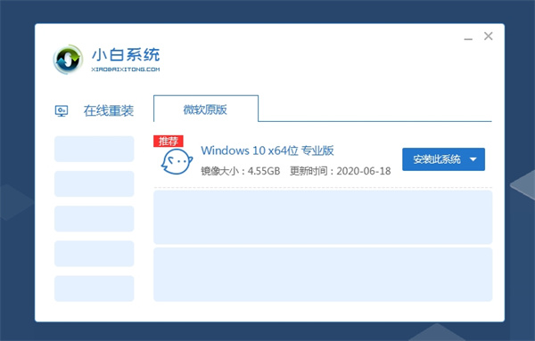535x341 pixels.
Task: Click the 镜像大小：4.55GB text
Action: (x=240, y=171)
